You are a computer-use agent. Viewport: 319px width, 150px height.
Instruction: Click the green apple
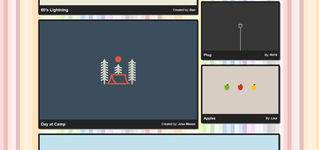(x=227, y=87)
